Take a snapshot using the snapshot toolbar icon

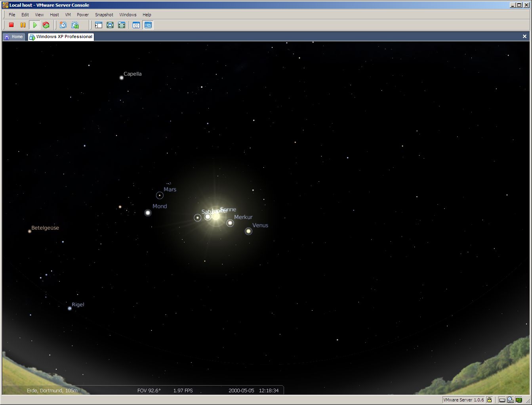(63, 25)
